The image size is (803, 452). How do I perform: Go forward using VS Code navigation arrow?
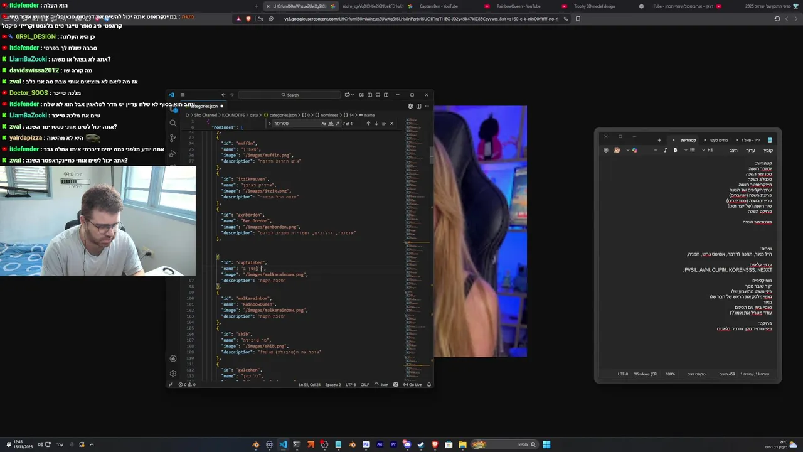(x=231, y=95)
